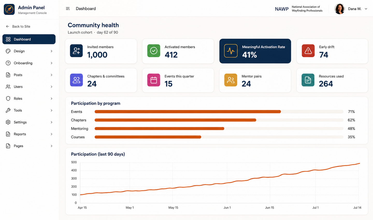Select Reports in the sidebar
The image size is (373, 220).
click(x=29, y=134)
